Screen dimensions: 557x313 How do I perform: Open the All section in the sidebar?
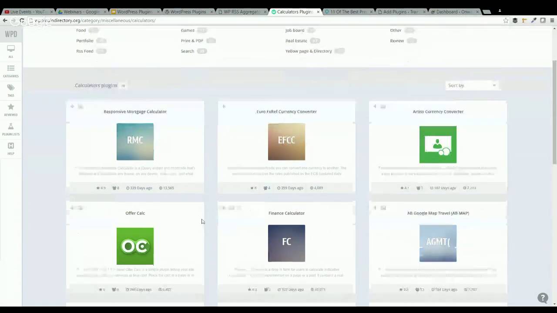[11, 51]
